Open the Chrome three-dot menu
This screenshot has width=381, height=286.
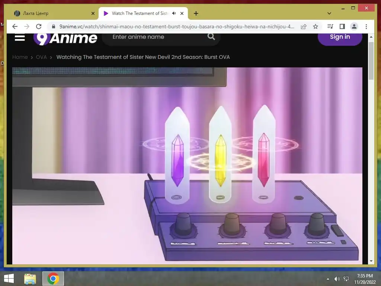tap(366, 26)
